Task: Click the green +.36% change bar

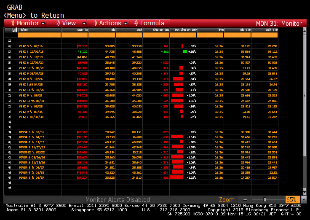Action: 185,52
